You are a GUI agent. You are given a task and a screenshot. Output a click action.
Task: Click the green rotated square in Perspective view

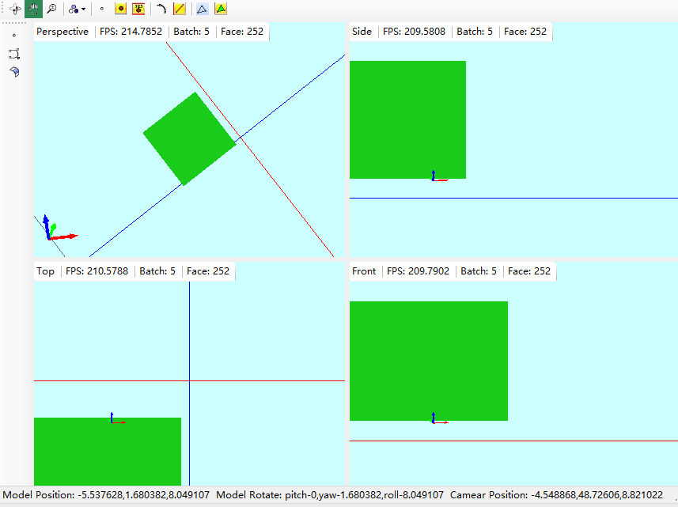coord(189,138)
